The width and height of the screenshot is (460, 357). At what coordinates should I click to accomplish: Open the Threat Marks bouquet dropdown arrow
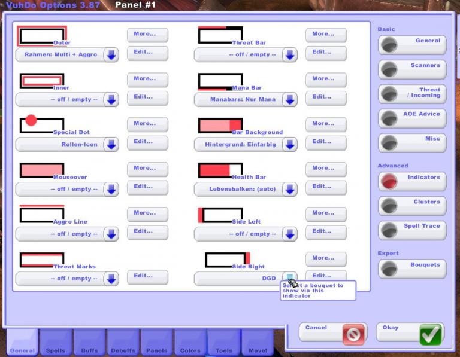coord(111,279)
